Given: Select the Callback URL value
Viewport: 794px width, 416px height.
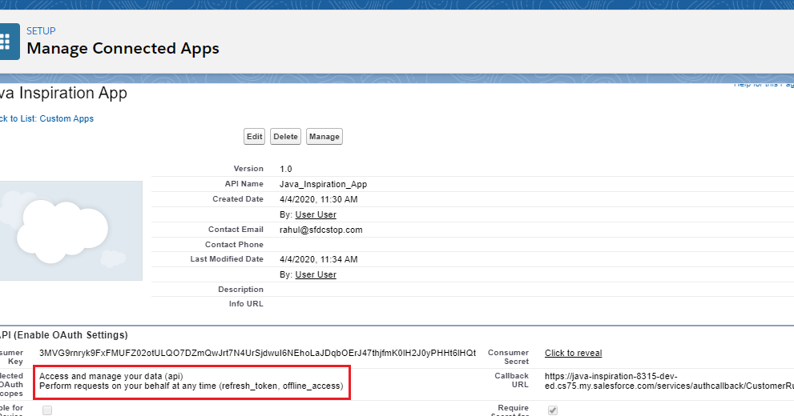Looking at the screenshot, I should pos(669,381).
